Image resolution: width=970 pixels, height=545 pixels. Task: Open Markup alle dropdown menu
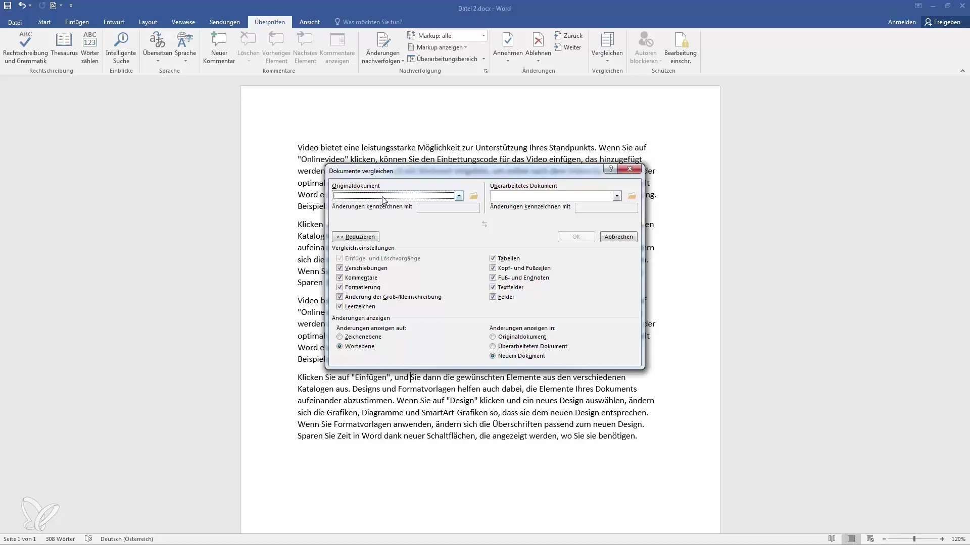point(485,35)
